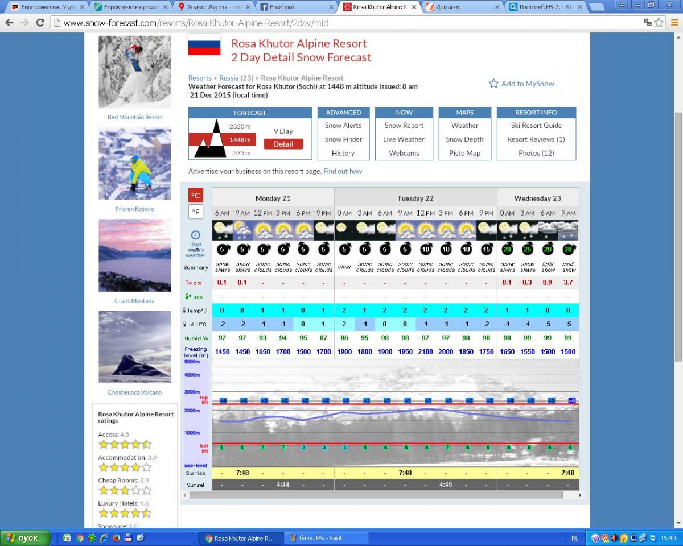Switch temperature units to °F

(196, 212)
